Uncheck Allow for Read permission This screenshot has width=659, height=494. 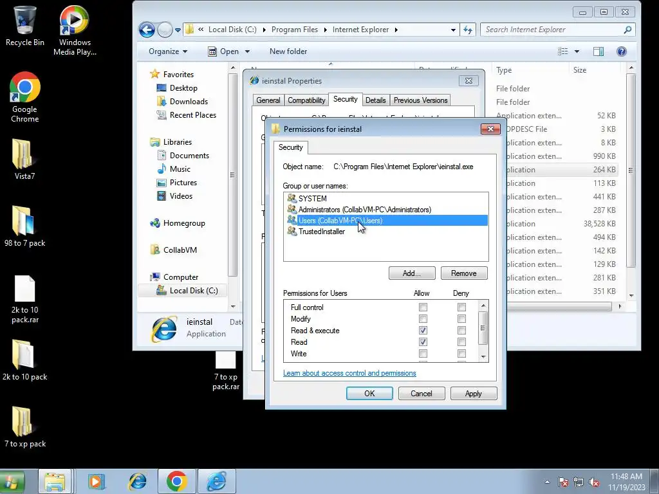pos(423,342)
